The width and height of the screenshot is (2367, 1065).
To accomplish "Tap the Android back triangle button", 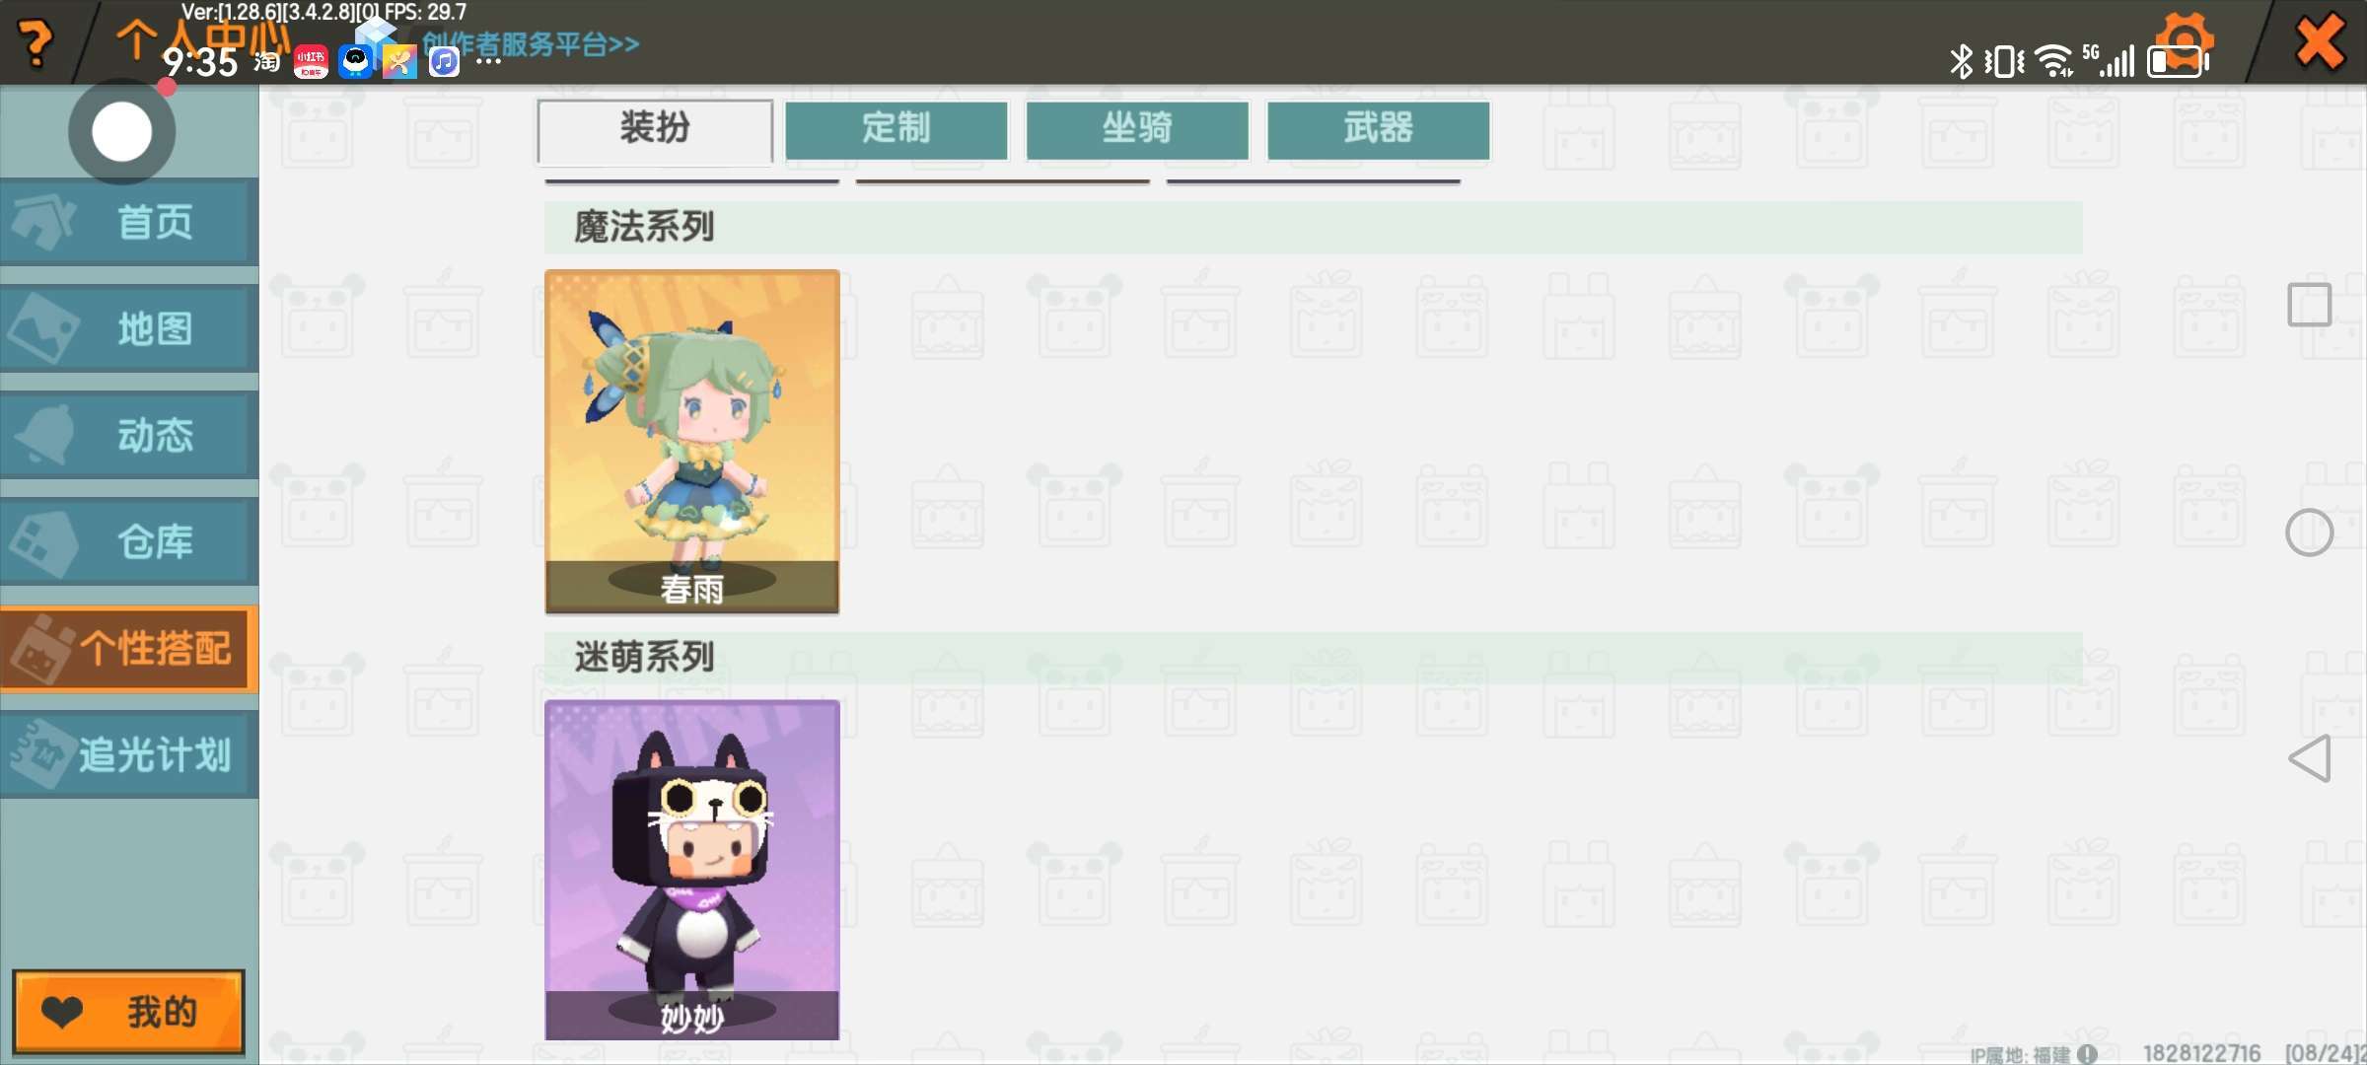I will 2310,758.
